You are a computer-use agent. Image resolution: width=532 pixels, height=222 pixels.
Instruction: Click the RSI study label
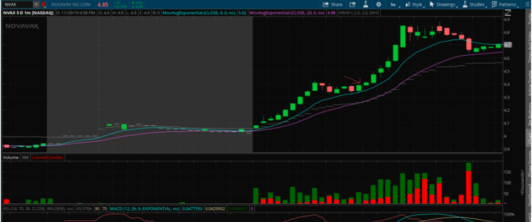(39, 209)
